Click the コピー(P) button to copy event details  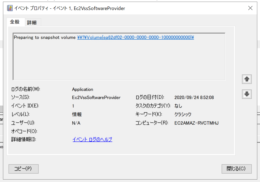[x=23, y=169]
